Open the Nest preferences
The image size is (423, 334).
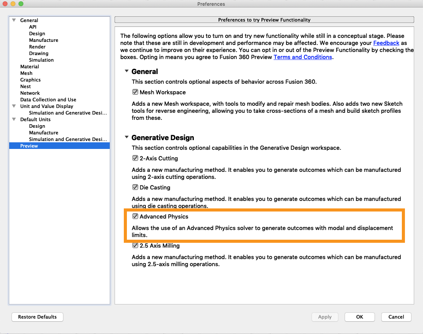click(x=26, y=86)
